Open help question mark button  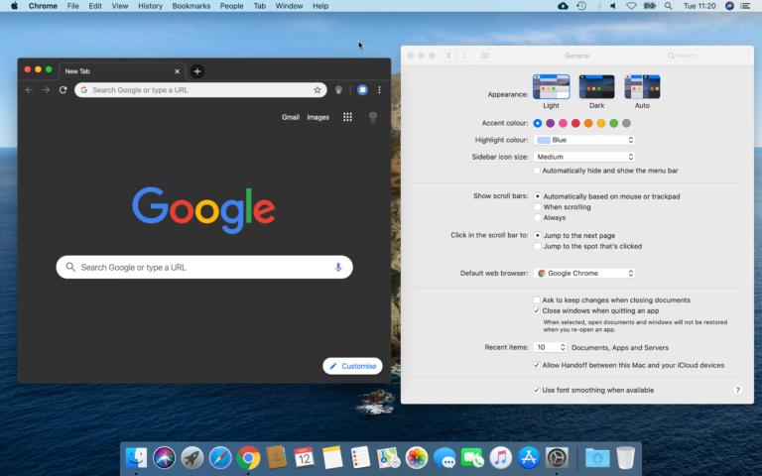[737, 390]
